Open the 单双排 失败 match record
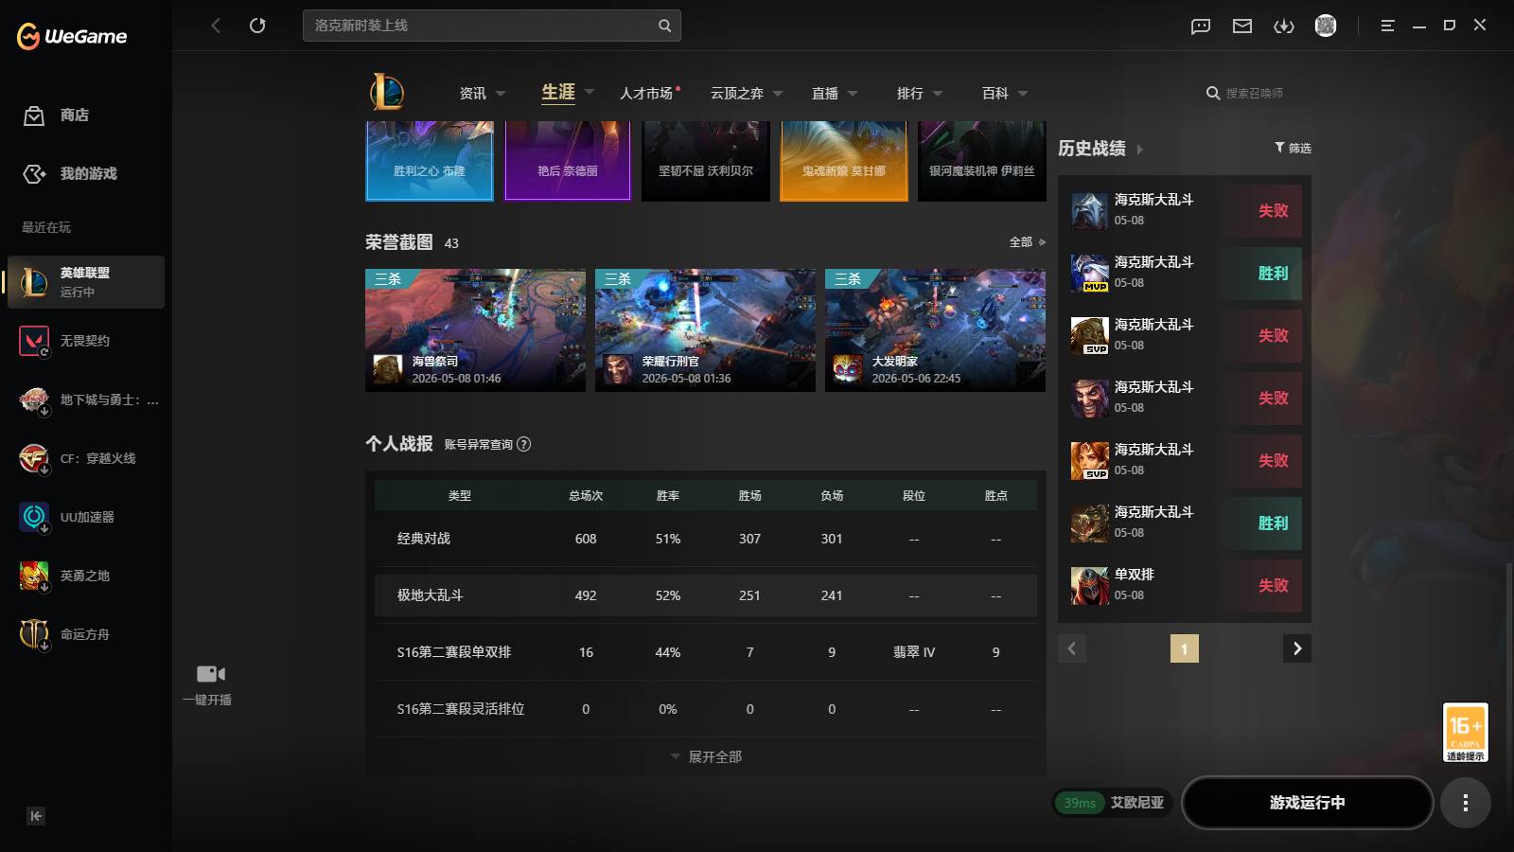The image size is (1514, 852). (1185, 586)
